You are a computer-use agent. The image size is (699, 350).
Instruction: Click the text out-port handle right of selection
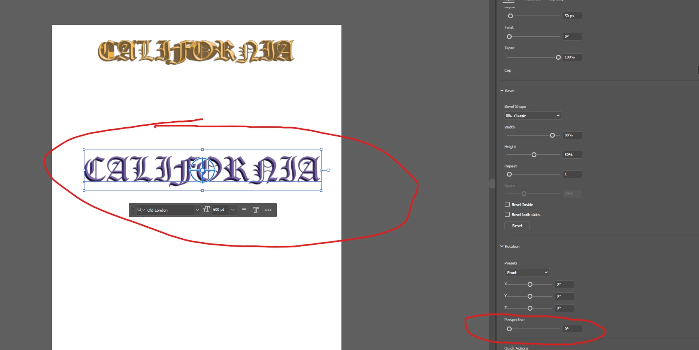(328, 170)
